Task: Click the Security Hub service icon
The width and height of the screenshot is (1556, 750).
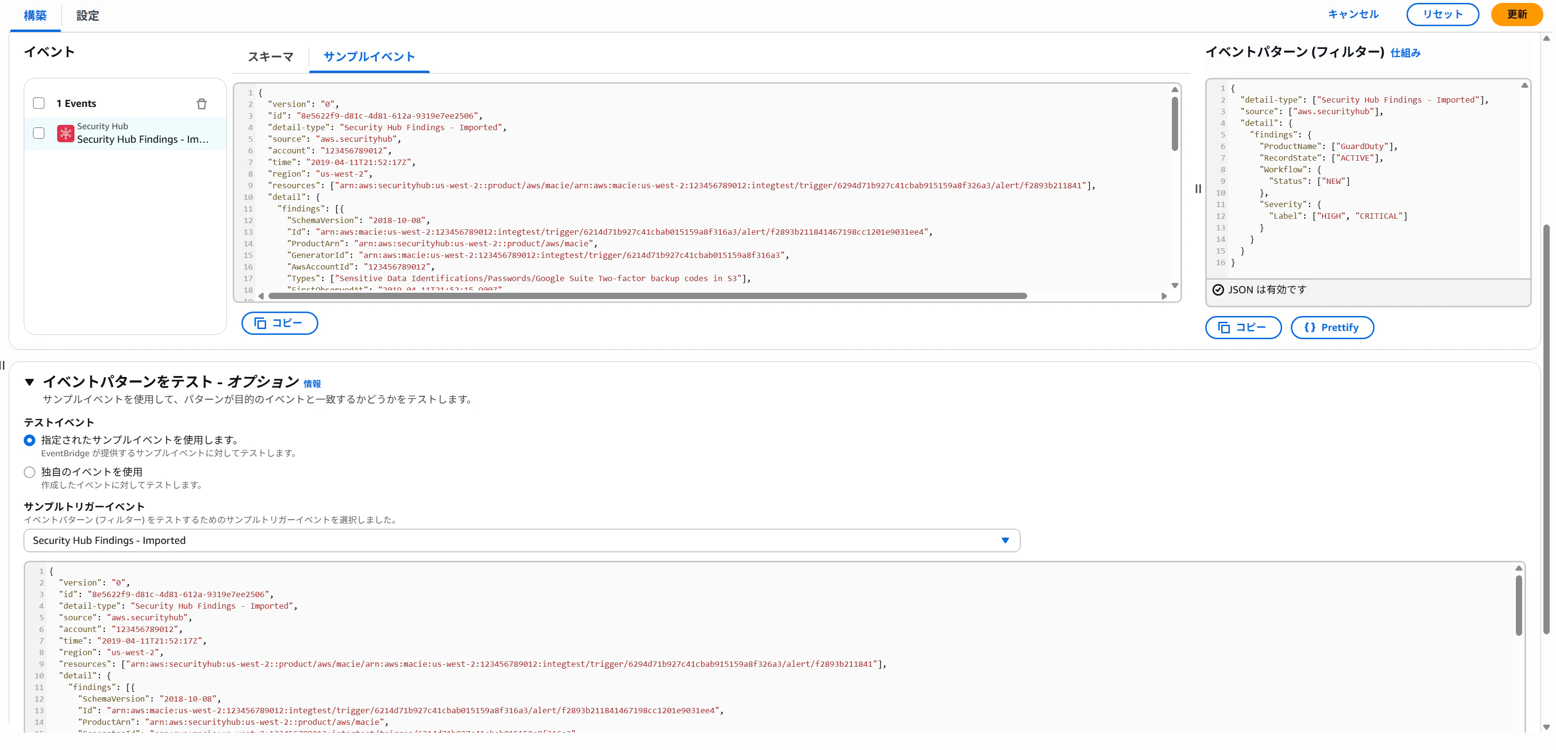Action: pyautogui.click(x=65, y=134)
